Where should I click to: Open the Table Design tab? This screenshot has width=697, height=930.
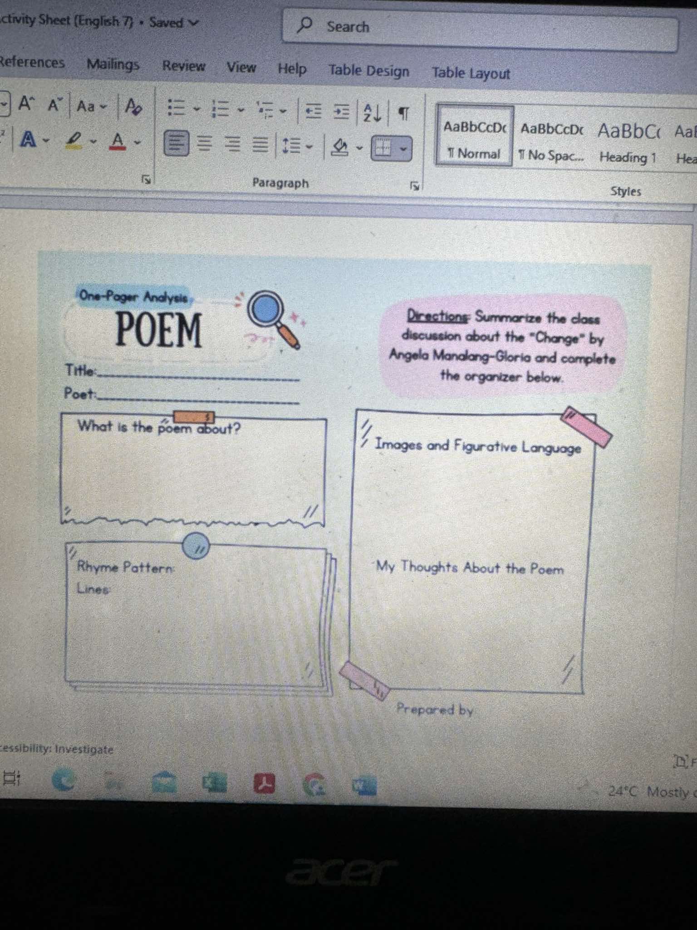368,70
